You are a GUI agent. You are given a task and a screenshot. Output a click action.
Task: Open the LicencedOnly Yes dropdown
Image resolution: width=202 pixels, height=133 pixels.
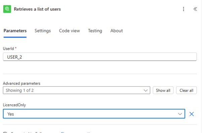pos(94,114)
